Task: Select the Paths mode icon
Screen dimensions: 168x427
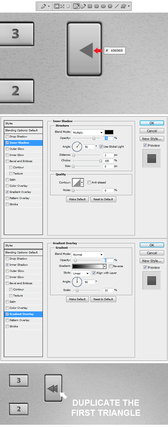Action: [62, 6]
